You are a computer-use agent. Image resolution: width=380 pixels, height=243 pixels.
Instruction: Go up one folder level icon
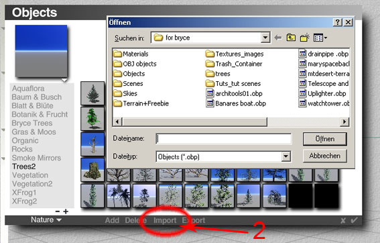[291, 38]
